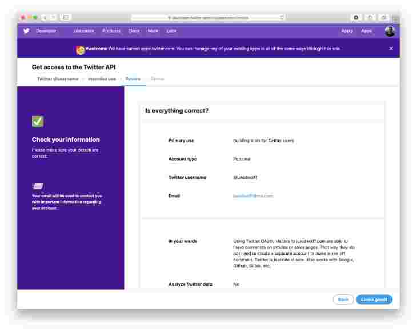Click the green checkmark icon in the sidebar

pyautogui.click(x=38, y=122)
